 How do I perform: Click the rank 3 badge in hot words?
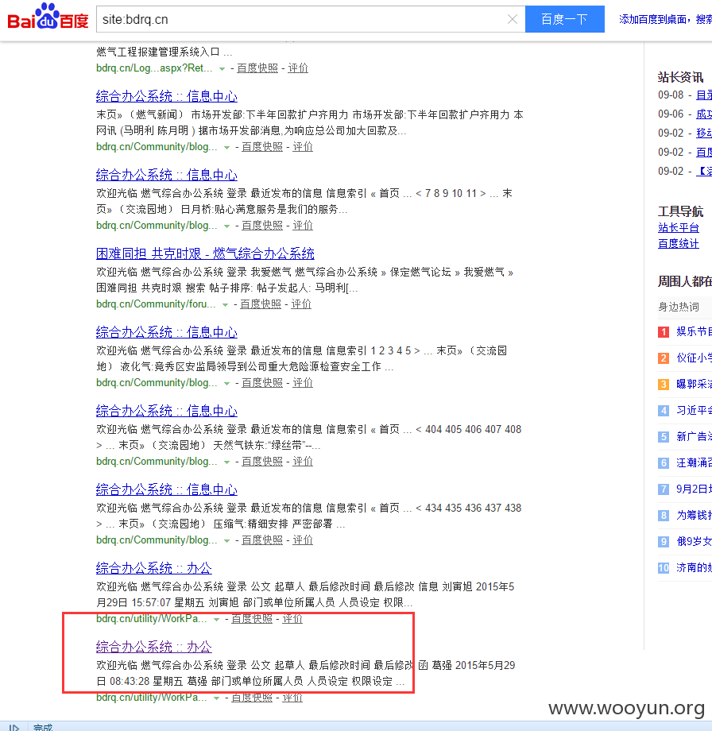tap(664, 385)
